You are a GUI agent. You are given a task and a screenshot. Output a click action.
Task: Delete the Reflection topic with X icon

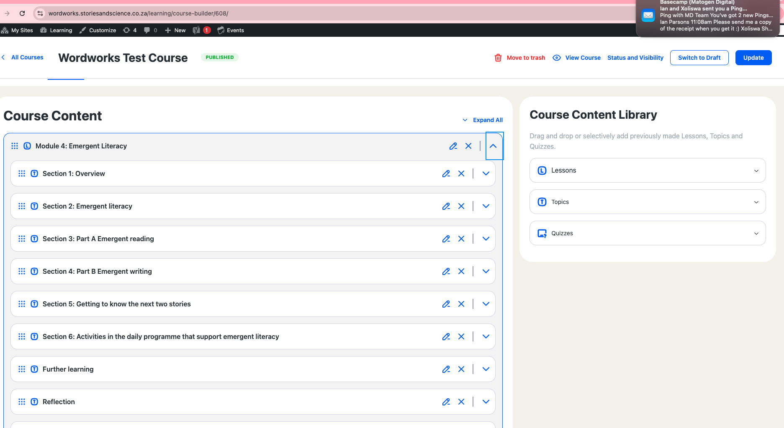click(461, 402)
